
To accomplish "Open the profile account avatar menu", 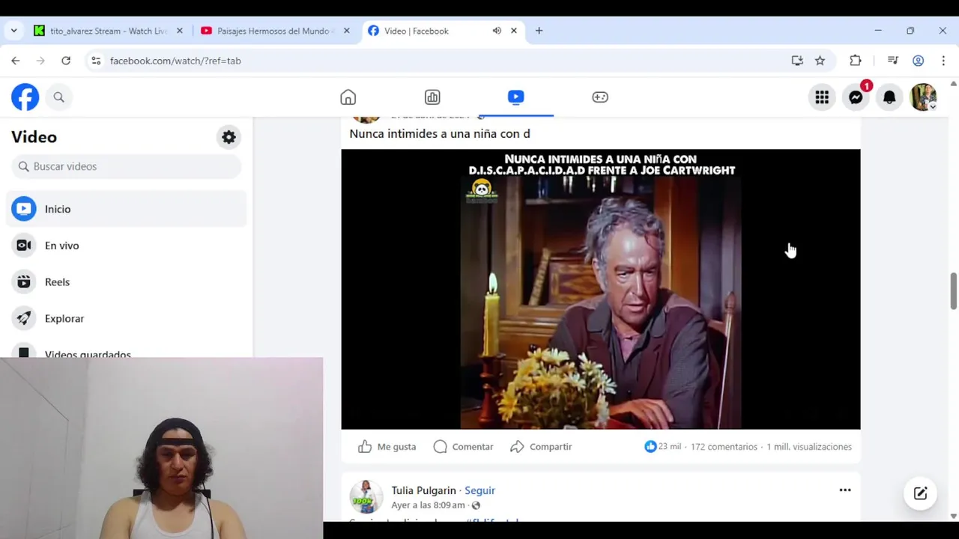I will (x=923, y=97).
